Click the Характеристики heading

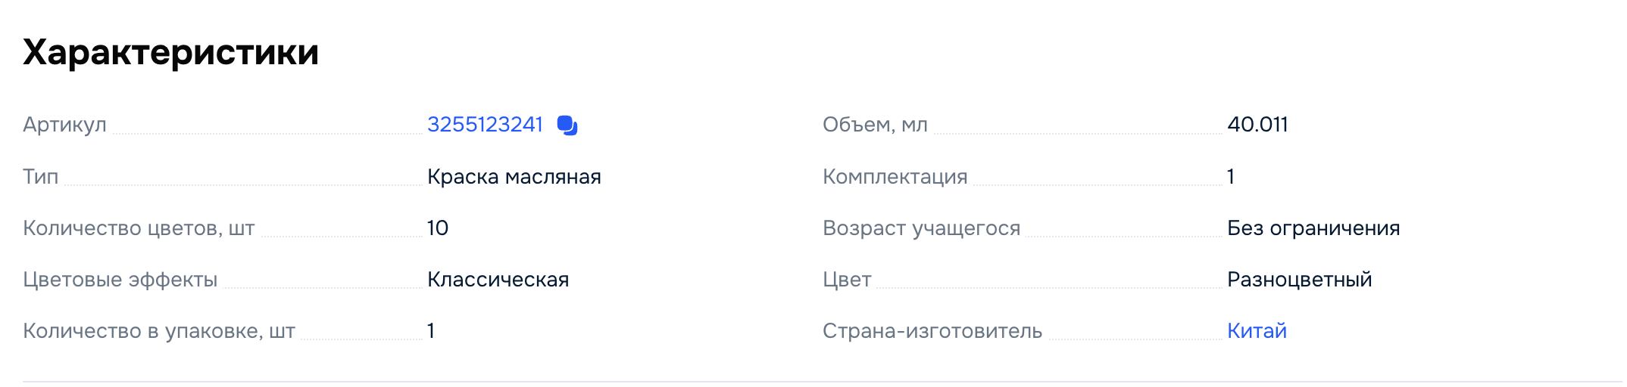pyautogui.click(x=170, y=53)
